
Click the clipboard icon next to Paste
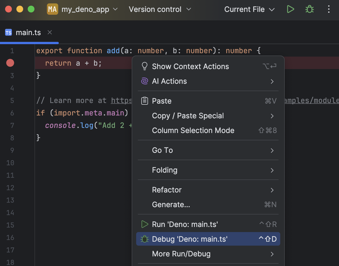145,101
